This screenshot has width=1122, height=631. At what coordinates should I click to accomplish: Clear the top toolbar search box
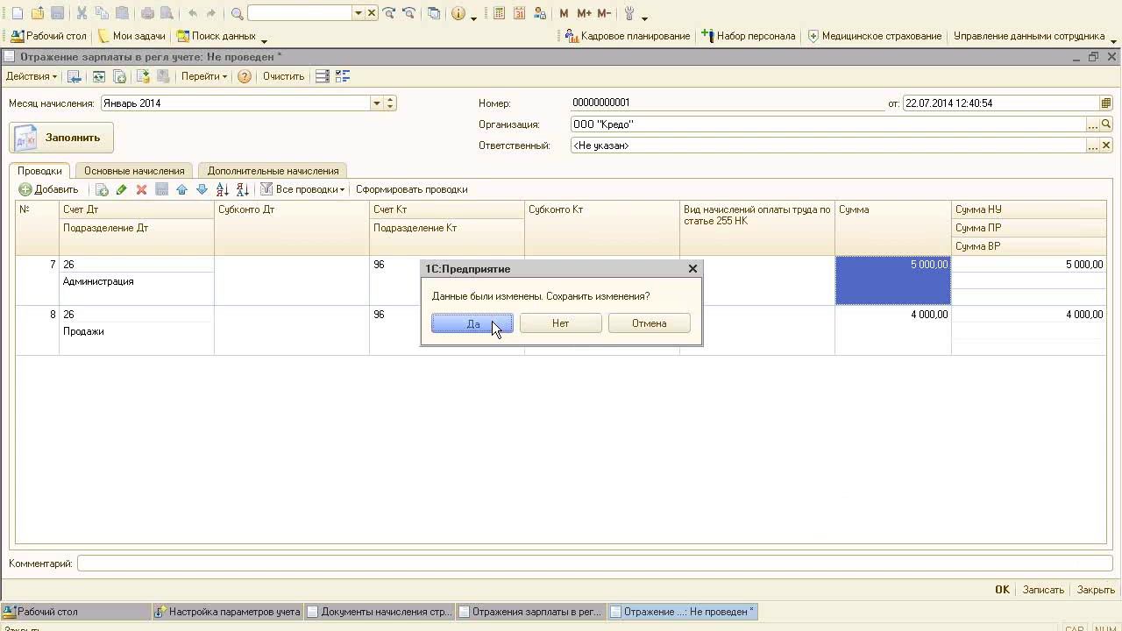[372, 13]
